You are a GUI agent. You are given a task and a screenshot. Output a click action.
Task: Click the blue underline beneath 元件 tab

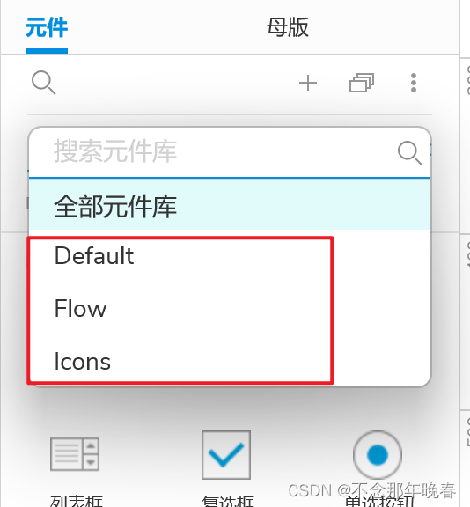[x=47, y=51]
